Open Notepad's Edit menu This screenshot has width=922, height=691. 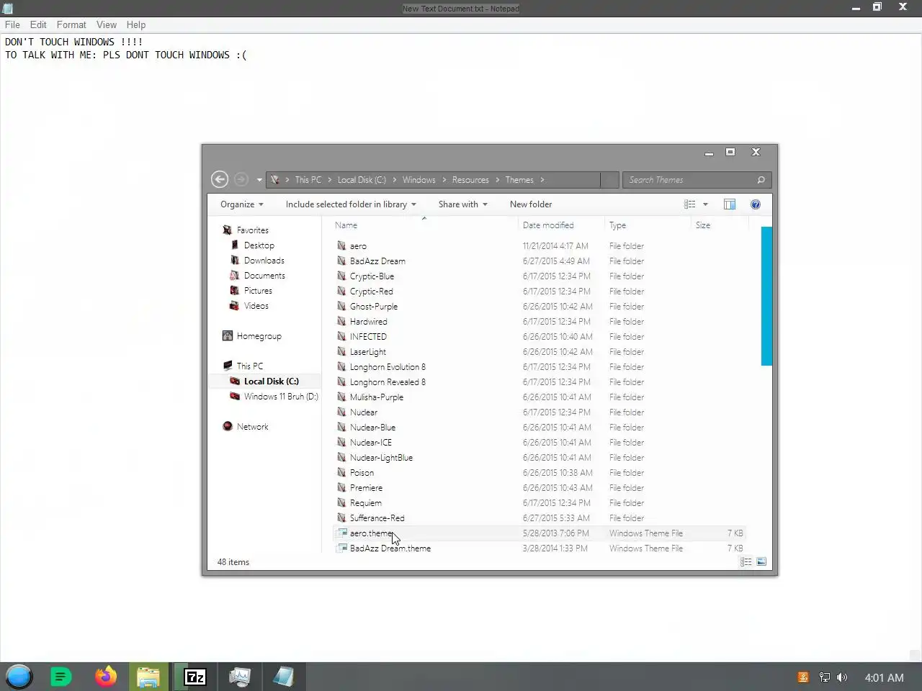pyautogui.click(x=38, y=24)
